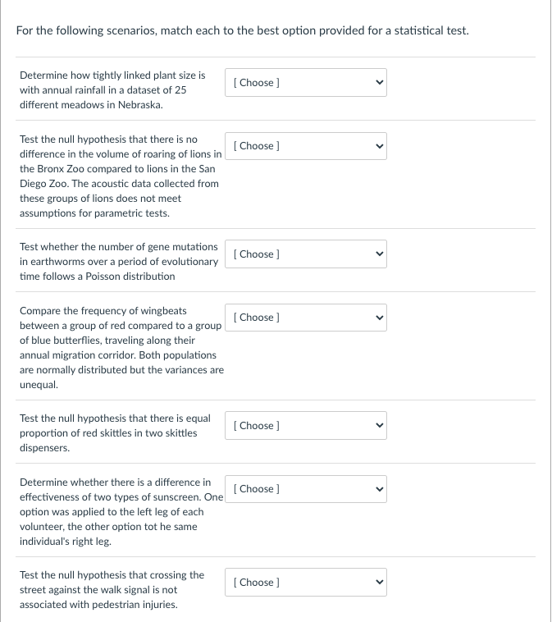Click the gene mutations in earthworms scenario text
The image size is (552, 622).
coord(119,262)
